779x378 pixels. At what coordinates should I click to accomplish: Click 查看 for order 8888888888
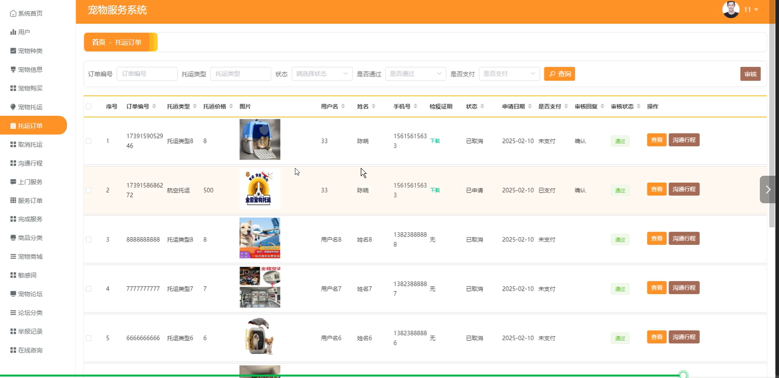pos(657,239)
